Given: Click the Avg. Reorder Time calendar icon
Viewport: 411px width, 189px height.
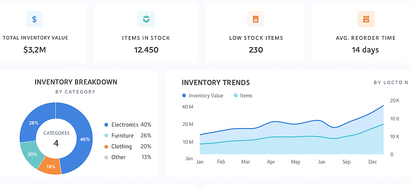Looking at the screenshot, I should (x=366, y=19).
